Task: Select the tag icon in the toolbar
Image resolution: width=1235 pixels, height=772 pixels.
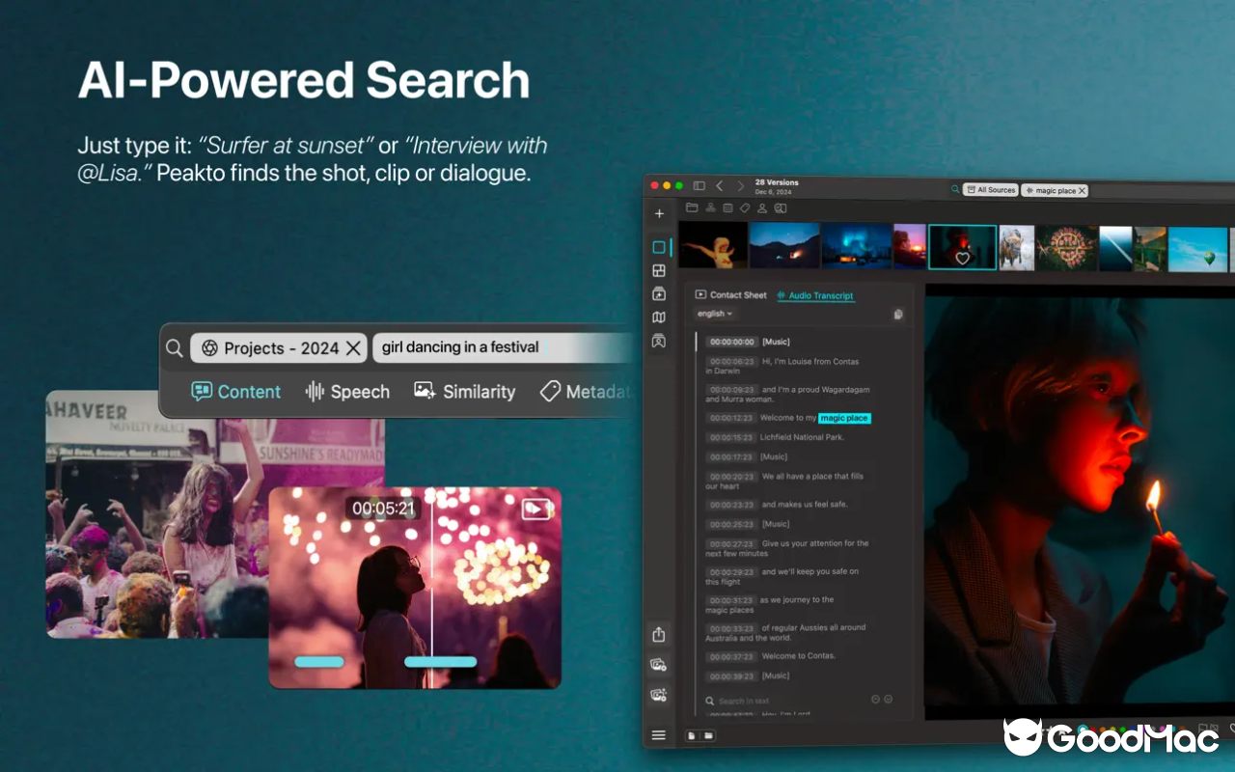Action: tap(745, 207)
